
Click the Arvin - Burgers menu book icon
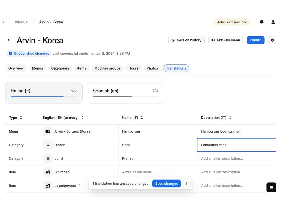pos(48,131)
